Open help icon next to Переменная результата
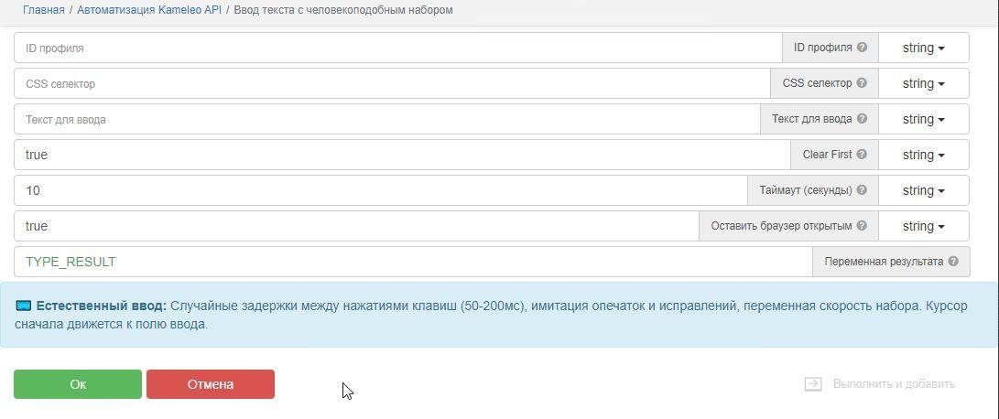The width and height of the screenshot is (999, 419). point(953,261)
